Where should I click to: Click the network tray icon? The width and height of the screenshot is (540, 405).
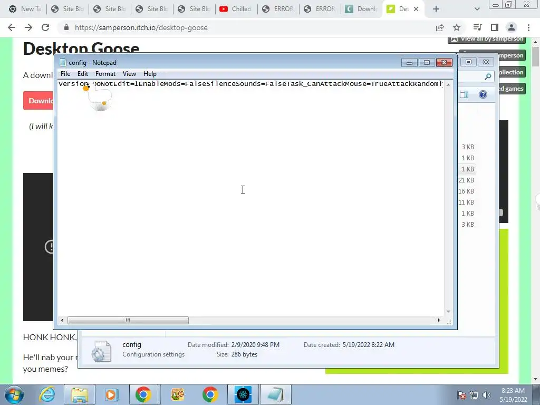click(474, 395)
